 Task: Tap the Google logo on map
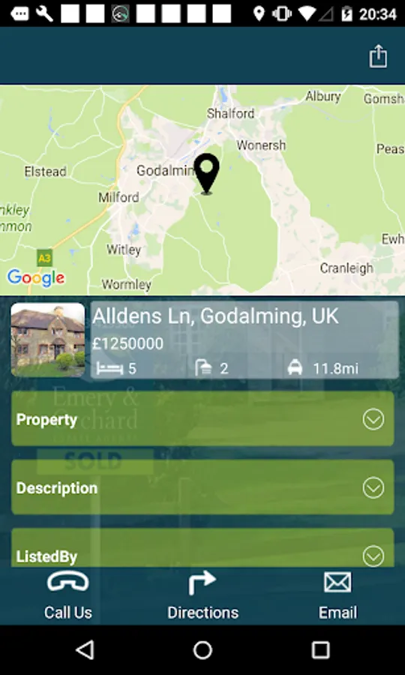coord(36,278)
